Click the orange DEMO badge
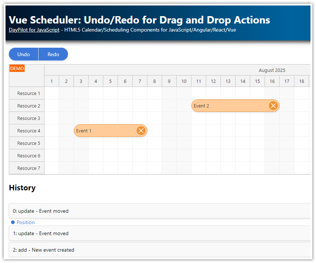This screenshot has width=316, height=263. pyautogui.click(x=17, y=68)
